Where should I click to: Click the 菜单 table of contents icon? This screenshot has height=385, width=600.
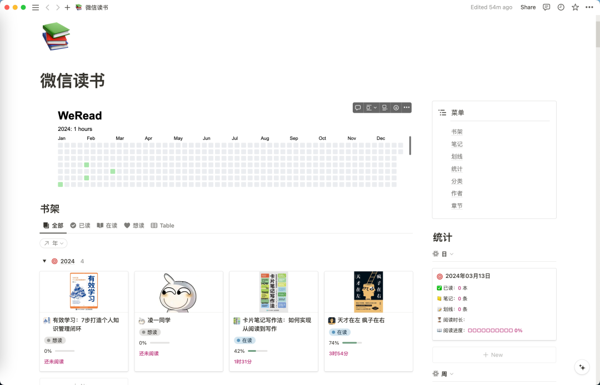(442, 113)
